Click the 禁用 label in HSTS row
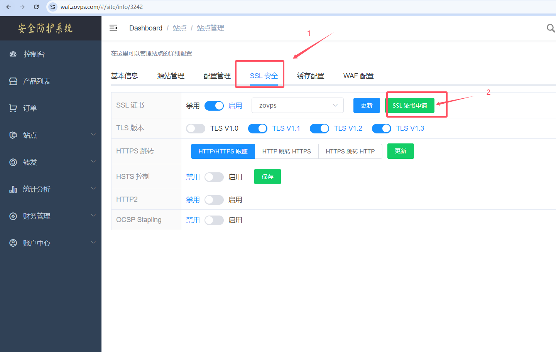The image size is (556, 352). pyautogui.click(x=193, y=177)
